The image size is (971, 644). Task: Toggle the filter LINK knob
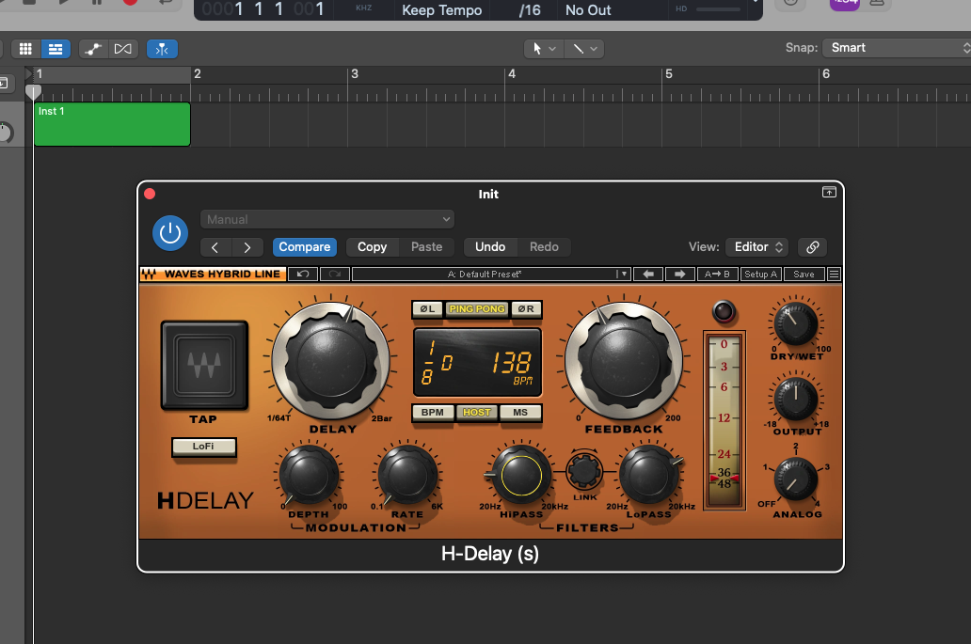point(584,471)
